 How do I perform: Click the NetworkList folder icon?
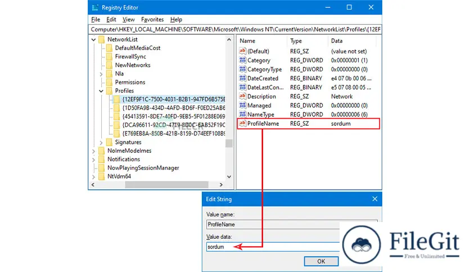coord(102,39)
